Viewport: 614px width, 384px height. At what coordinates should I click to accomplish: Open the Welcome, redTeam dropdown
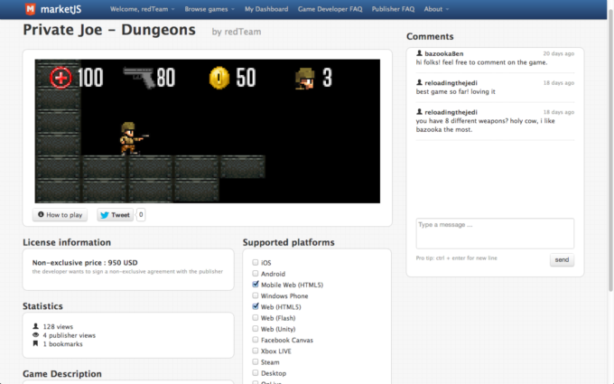(142, 9)
